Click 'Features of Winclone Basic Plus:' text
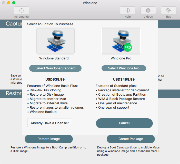This screenshot has width=180, height=164. [x=53, y=86]
